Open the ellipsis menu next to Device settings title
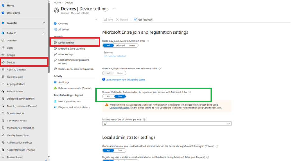 [x=114, y=9]
